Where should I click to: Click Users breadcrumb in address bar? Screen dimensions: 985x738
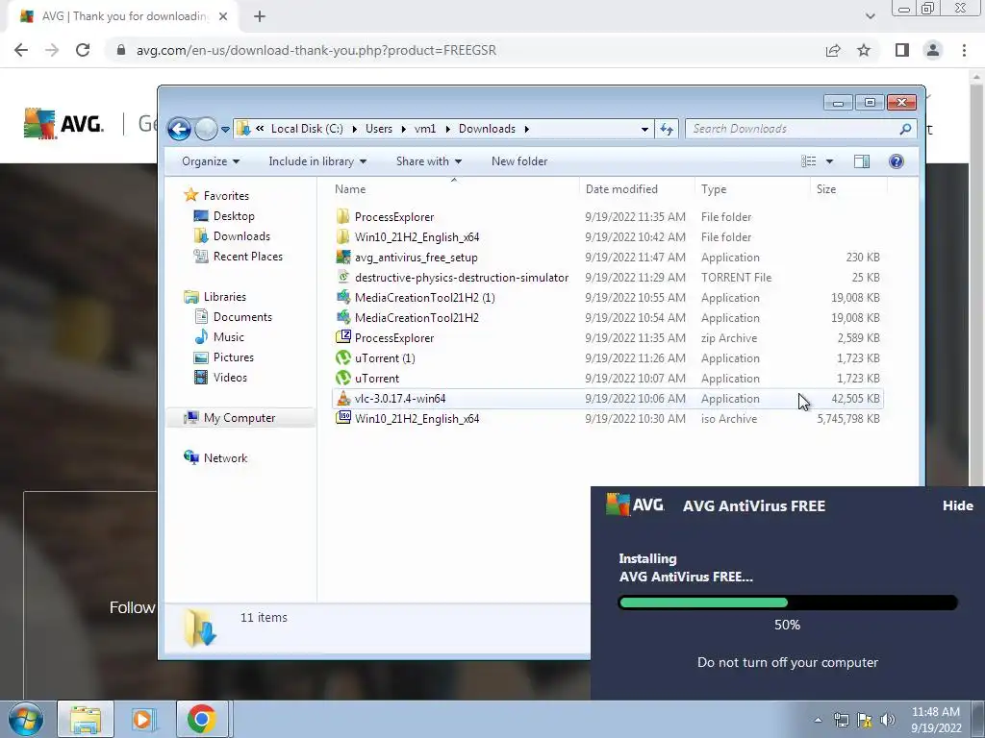pos(379,129)
